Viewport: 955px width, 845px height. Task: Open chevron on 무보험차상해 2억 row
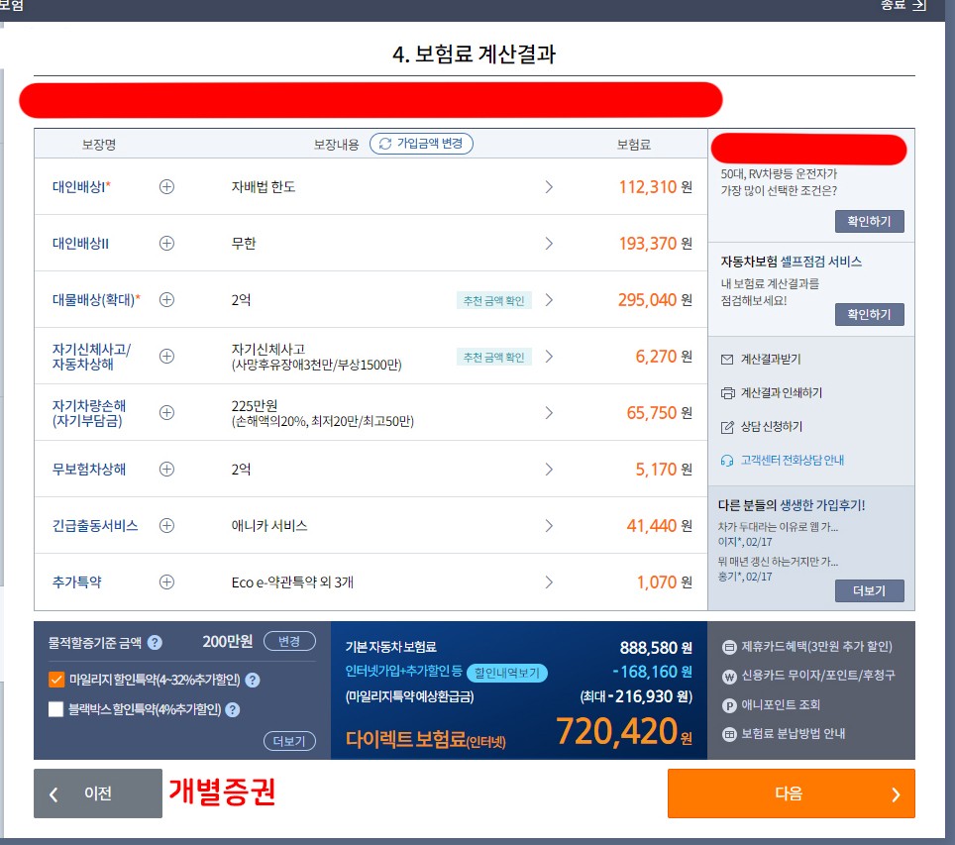tap(549, 470)
